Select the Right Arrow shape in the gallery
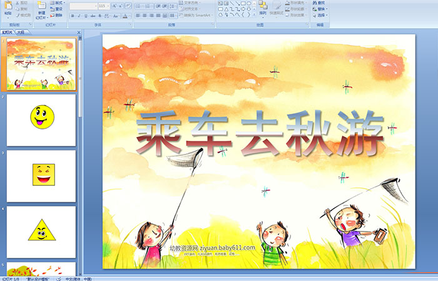Image resolution: width=438 pixels, height=281 pixels. [x=243, y=9]
